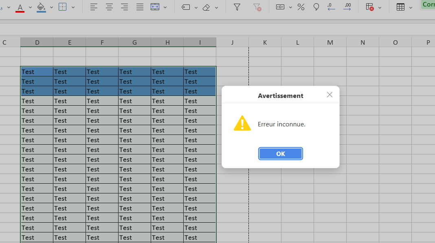Click the font color button
The width and height of the screenshot is (435, 243).
20,7
